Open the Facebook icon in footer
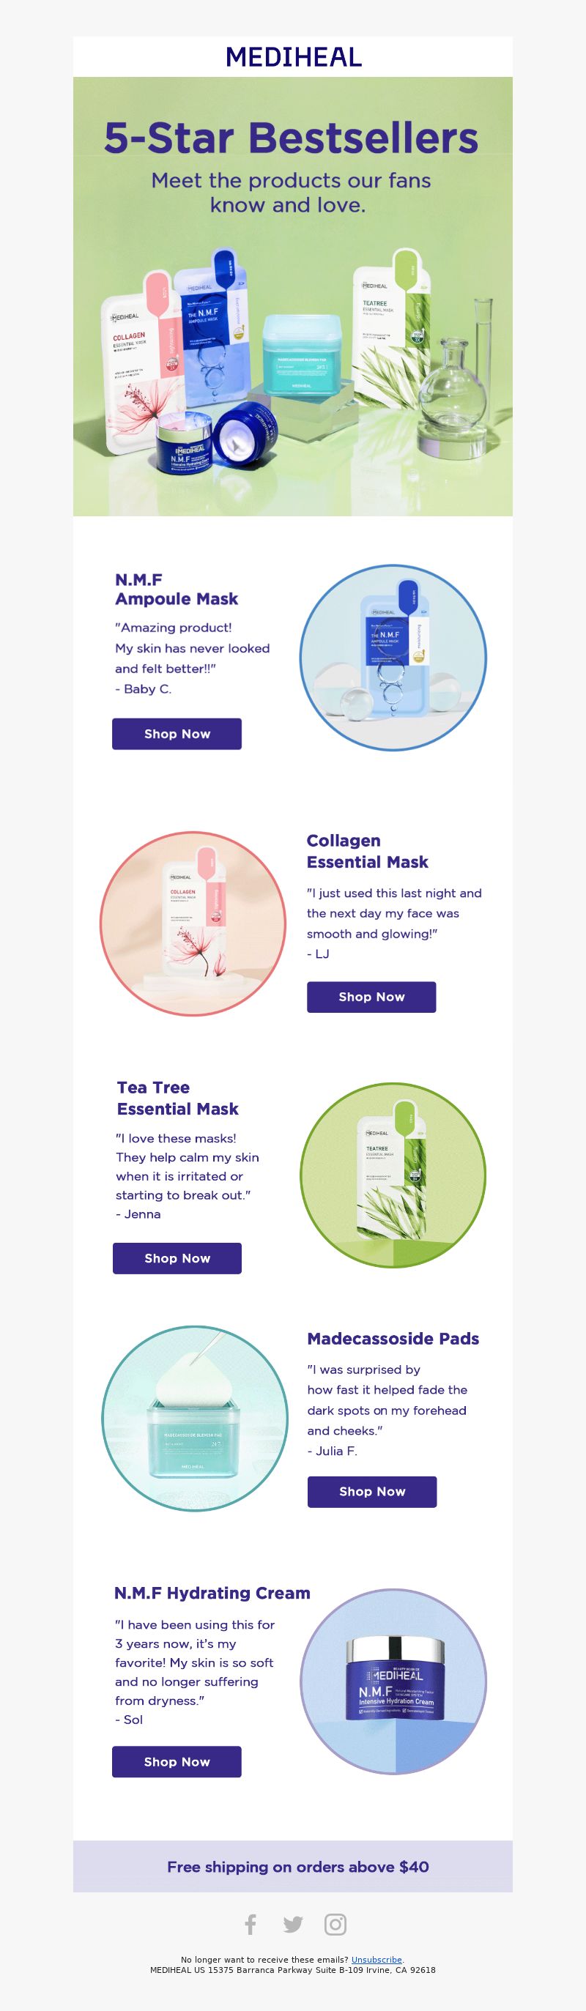 (250, 1925)
